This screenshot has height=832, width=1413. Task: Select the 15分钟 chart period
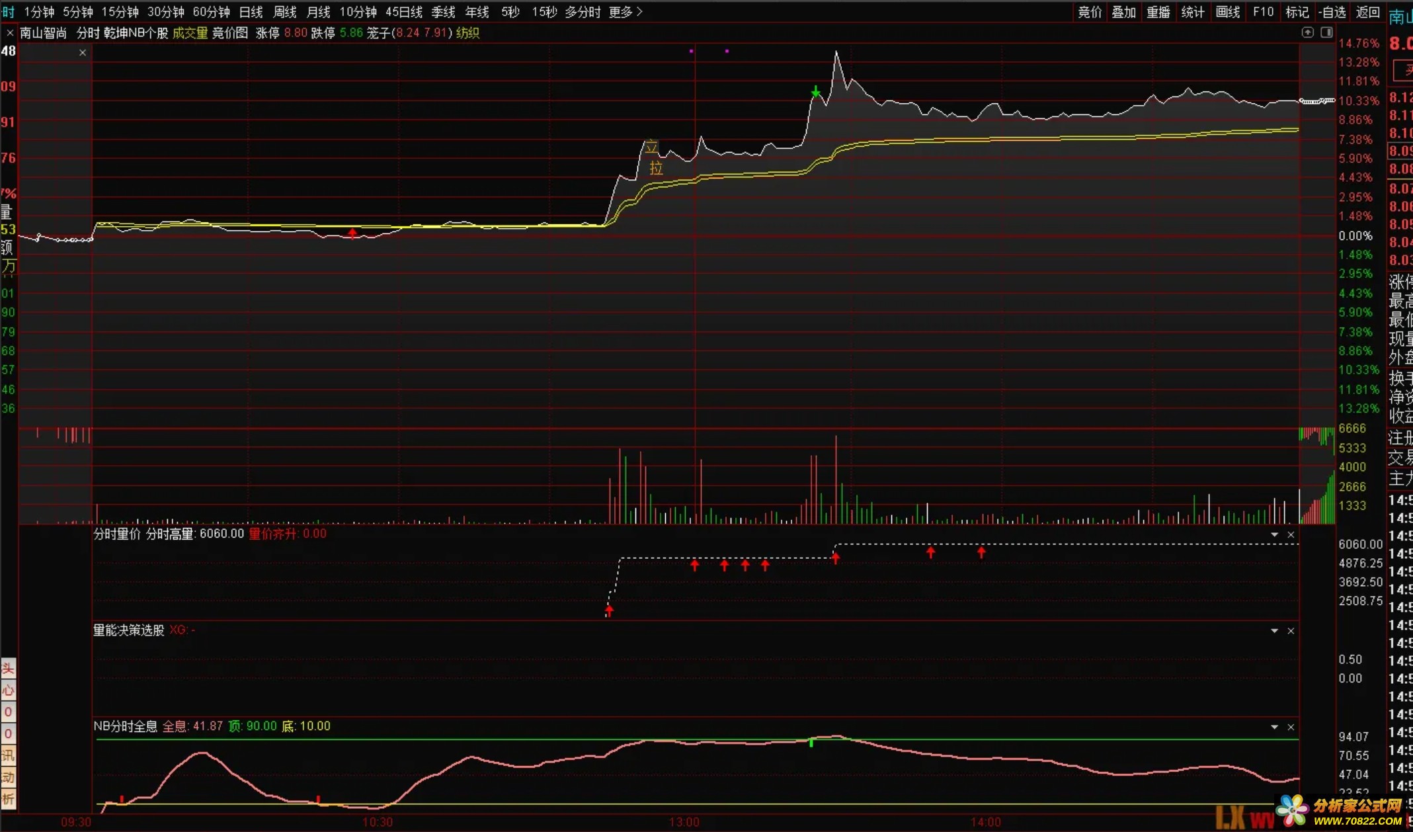(120, 12)
